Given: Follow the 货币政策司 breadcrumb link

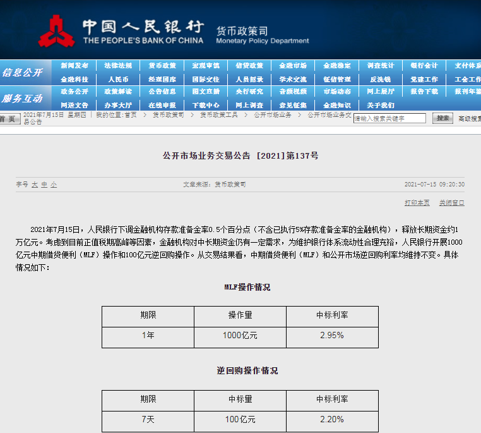Looking at the screenshot, I should tap(169, 115).
